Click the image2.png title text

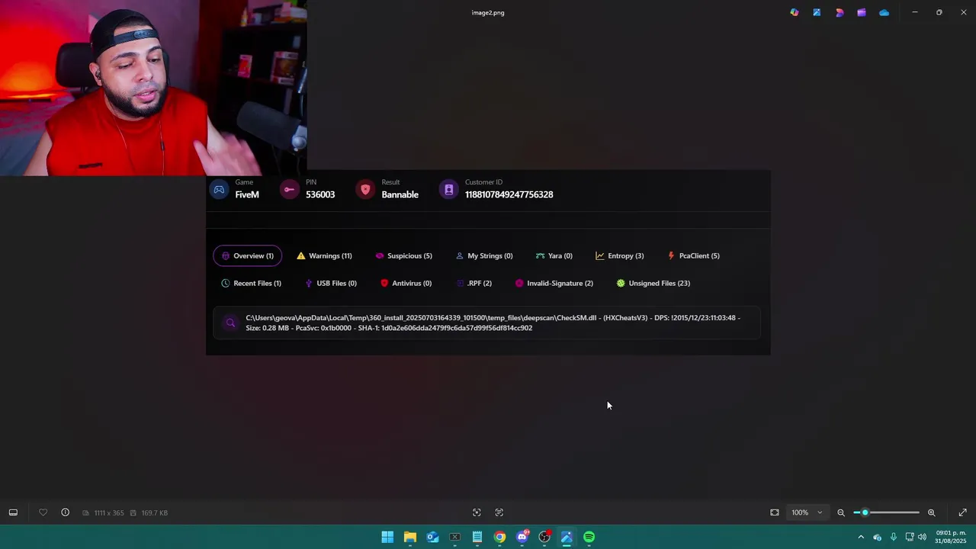coord(488,12)
